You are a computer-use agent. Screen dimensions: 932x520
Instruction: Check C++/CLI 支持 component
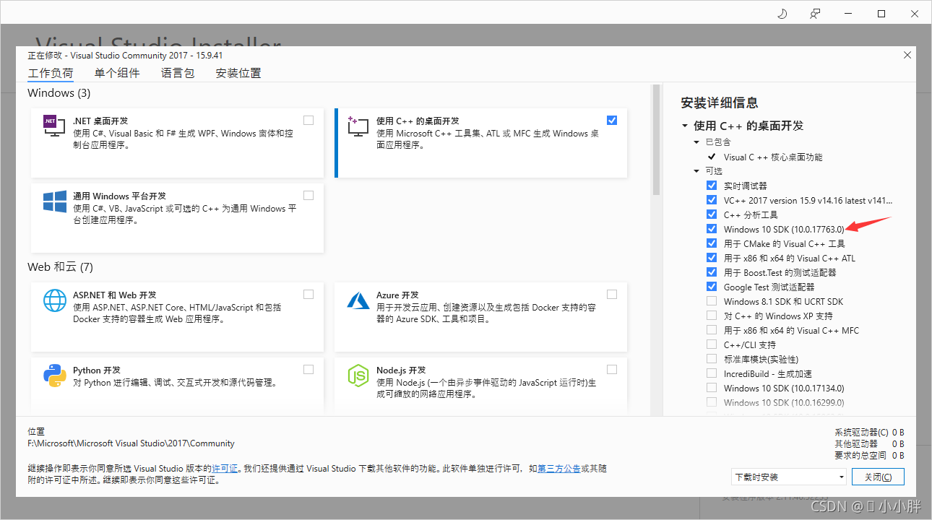point(712,344)
